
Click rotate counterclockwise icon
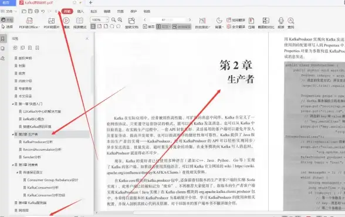pyautogui.click(x=112, y=26)
